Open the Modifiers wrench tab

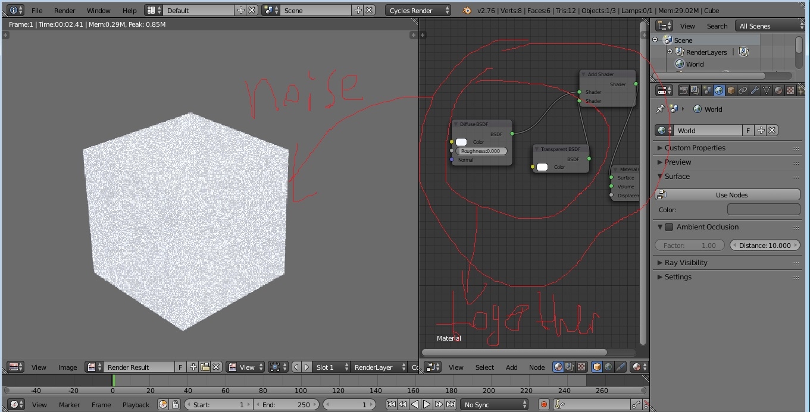755,90
